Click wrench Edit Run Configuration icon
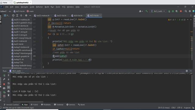The height and width of the screenshot is (110, 195). point(4,79)
